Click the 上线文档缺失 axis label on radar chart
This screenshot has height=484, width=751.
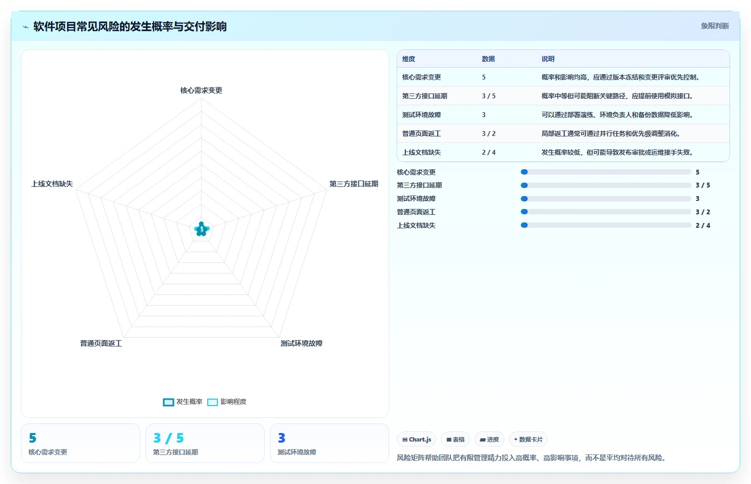point(52,184)
